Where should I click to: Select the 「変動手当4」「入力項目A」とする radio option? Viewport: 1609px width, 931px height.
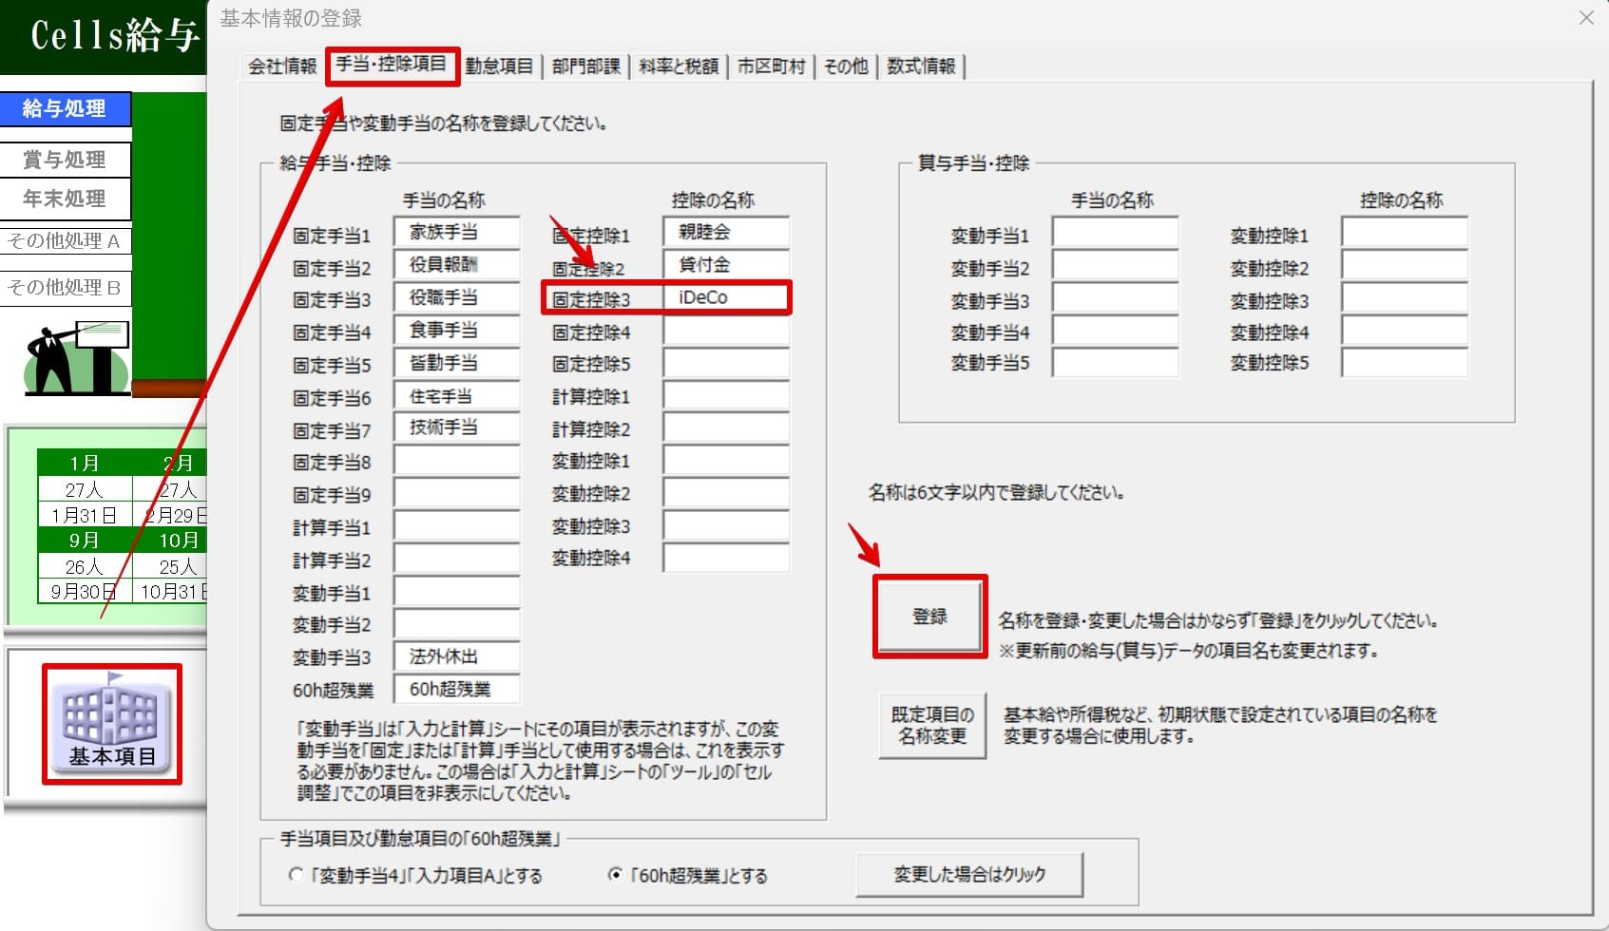click(296, 875)
